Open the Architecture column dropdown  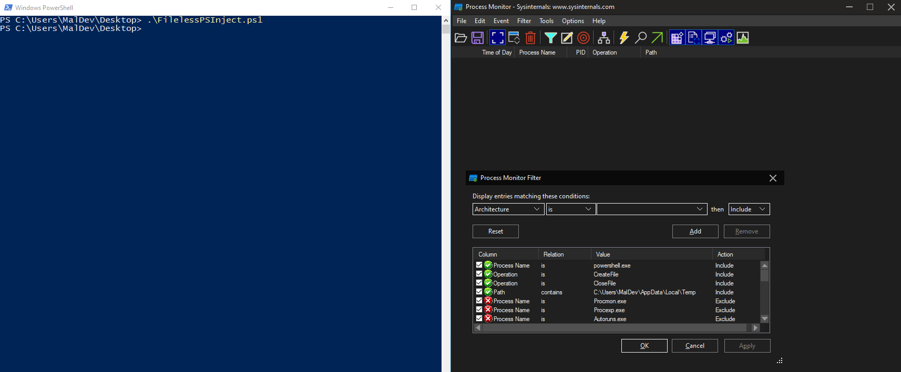pos(508,209)
